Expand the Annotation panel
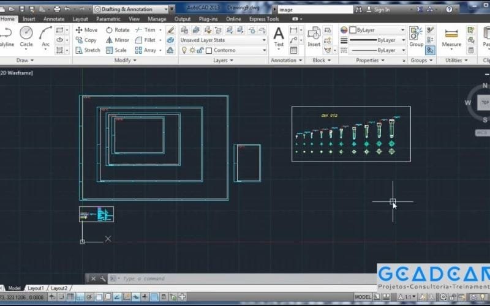The height and width of the screenshot is (306, 490). 286,60
